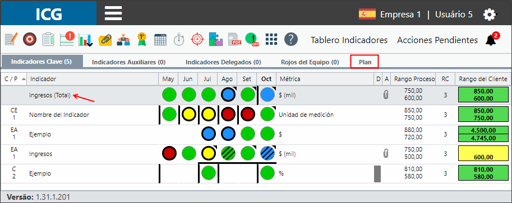This screenshot has height=203, width=512.
Task: Open the hamburger main menu
Action: pos(113,13)
